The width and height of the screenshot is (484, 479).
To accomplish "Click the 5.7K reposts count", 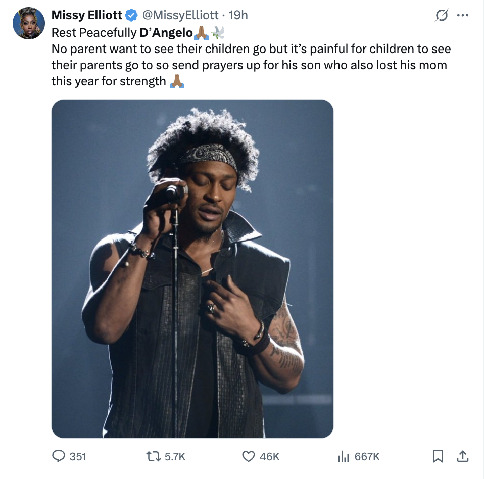I will click(x=175, y=456).
